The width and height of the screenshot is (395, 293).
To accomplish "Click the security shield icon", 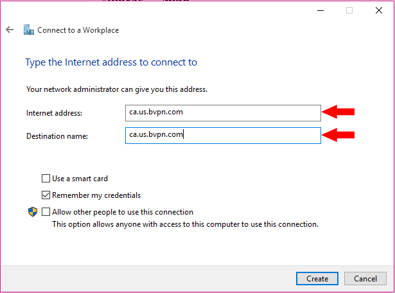I will 32,212.
